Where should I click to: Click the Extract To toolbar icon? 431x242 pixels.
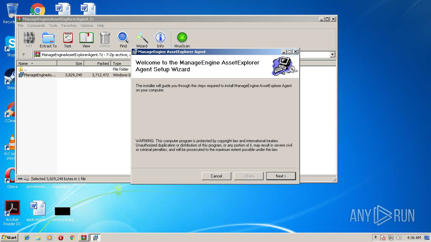(48, 40)
